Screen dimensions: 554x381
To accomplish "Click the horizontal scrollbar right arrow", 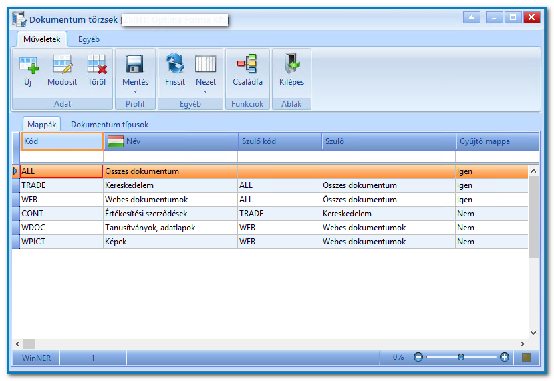I will click(522, 344).
